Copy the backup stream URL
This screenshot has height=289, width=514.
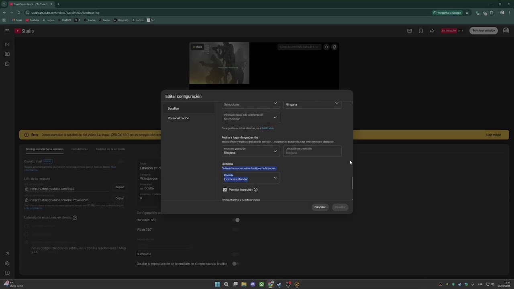(120, 198)
